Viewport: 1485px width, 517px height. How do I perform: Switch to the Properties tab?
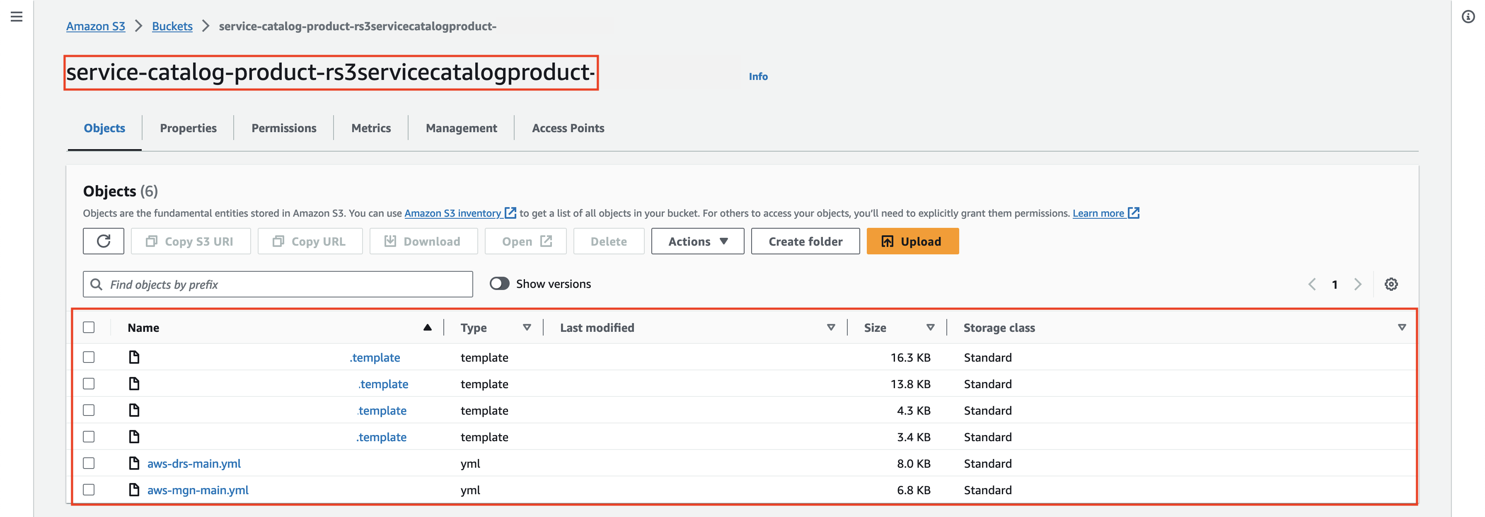click(x=188, y=127)
